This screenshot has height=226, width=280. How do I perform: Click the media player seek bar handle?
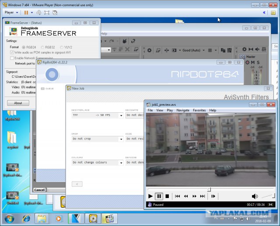click(209, 189)
